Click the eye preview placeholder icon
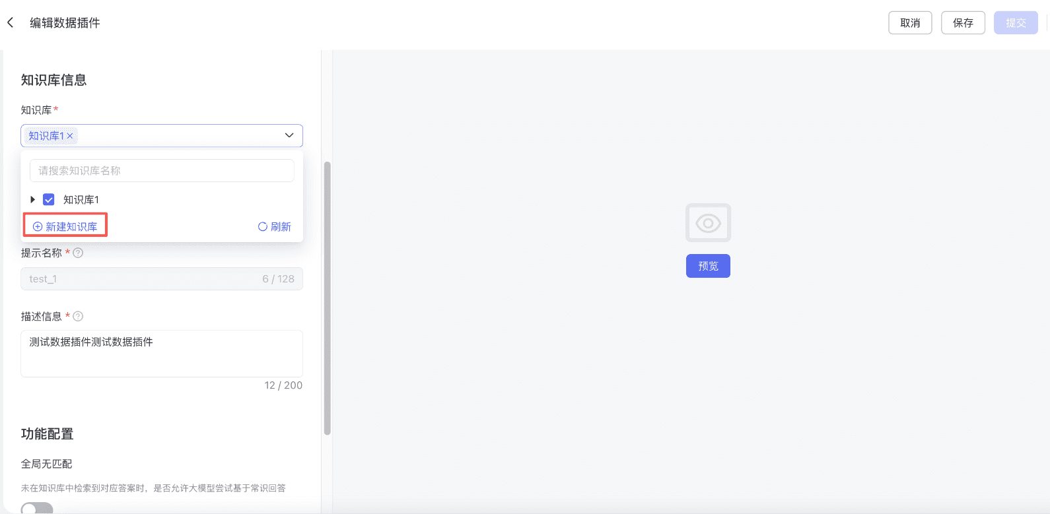Viewport: 1050px width, 514px height. pos(708,223)
